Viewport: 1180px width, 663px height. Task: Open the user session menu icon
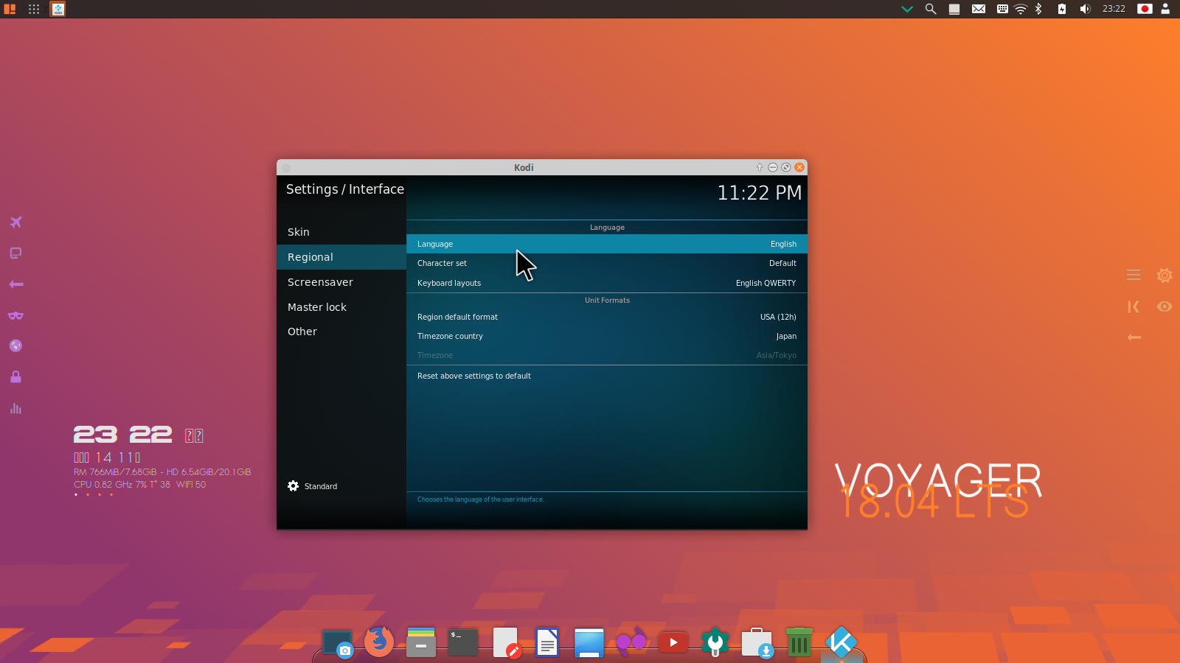tap(1165, 9)
